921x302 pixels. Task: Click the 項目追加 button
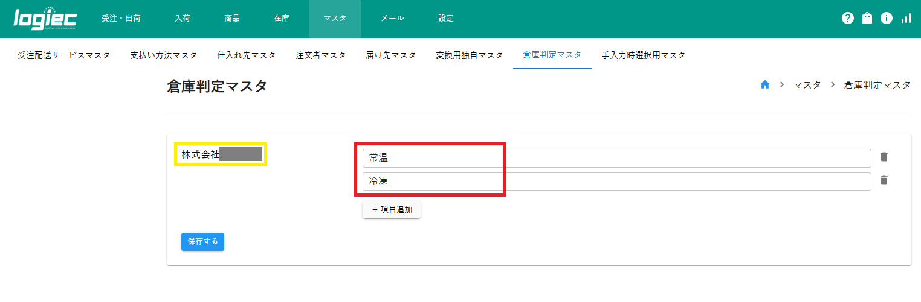click(x=392, y=210)
